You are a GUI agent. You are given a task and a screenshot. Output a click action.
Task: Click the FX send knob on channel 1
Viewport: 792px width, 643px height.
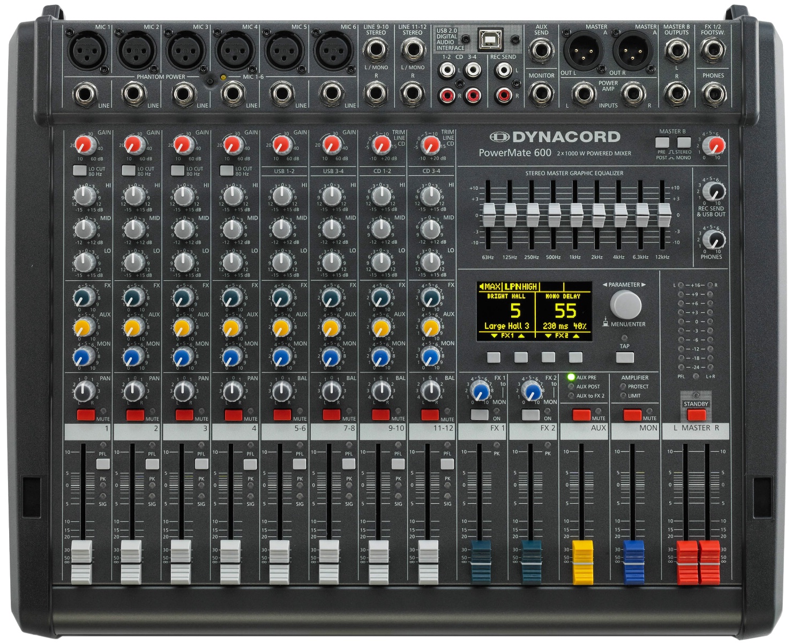coord(85,297)
